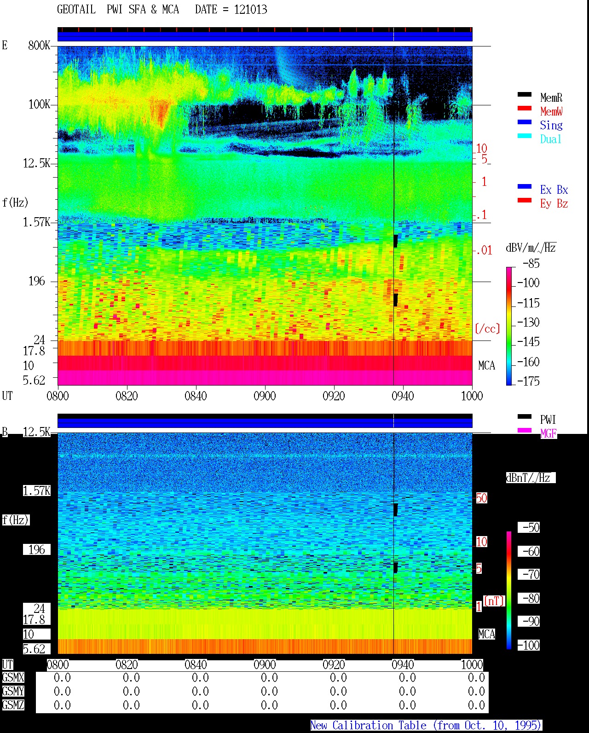Select the "dBV/m/√Hz" unit heading
This screenshot has height=733, width=589.
tap(531, 248)
